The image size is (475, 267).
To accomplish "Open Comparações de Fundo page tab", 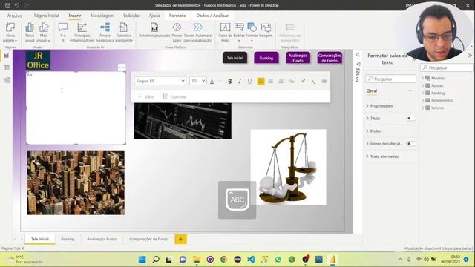I will coord(148,239).
